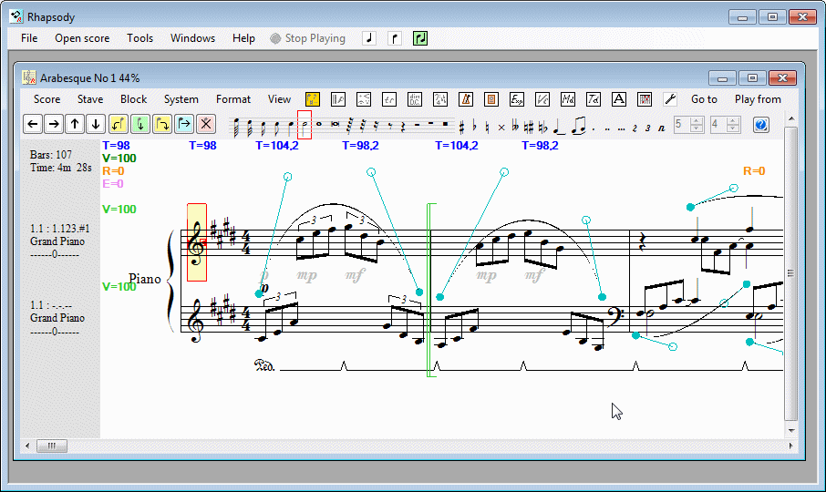Click the Go to button
The image size is (826, 492).
(704, 99)
